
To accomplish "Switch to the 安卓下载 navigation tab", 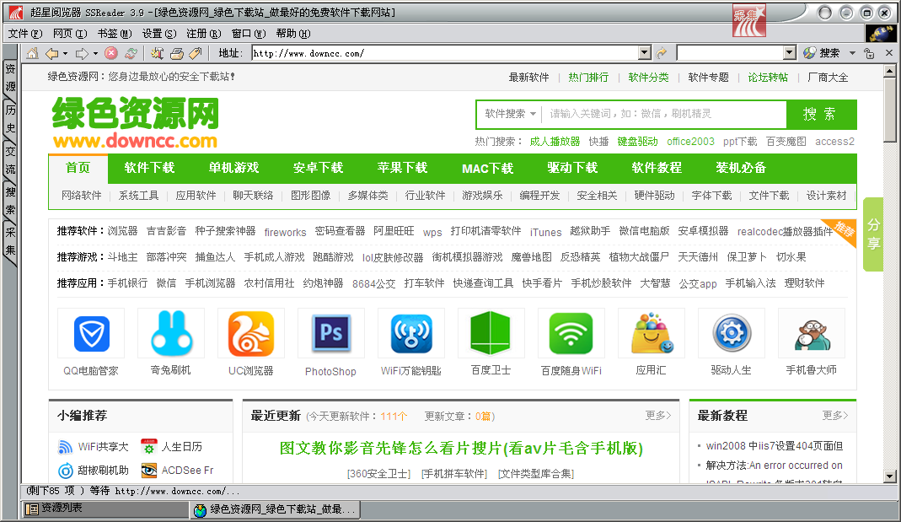I will point(319,168).
